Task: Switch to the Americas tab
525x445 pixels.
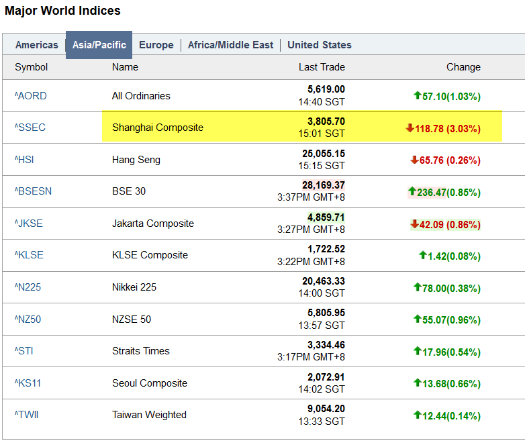Action: click(37, 45)
